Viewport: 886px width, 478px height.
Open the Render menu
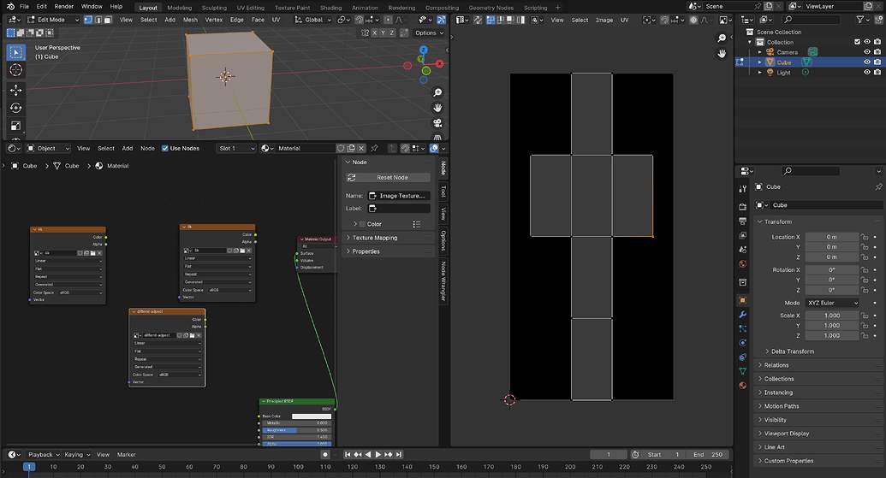64,6
